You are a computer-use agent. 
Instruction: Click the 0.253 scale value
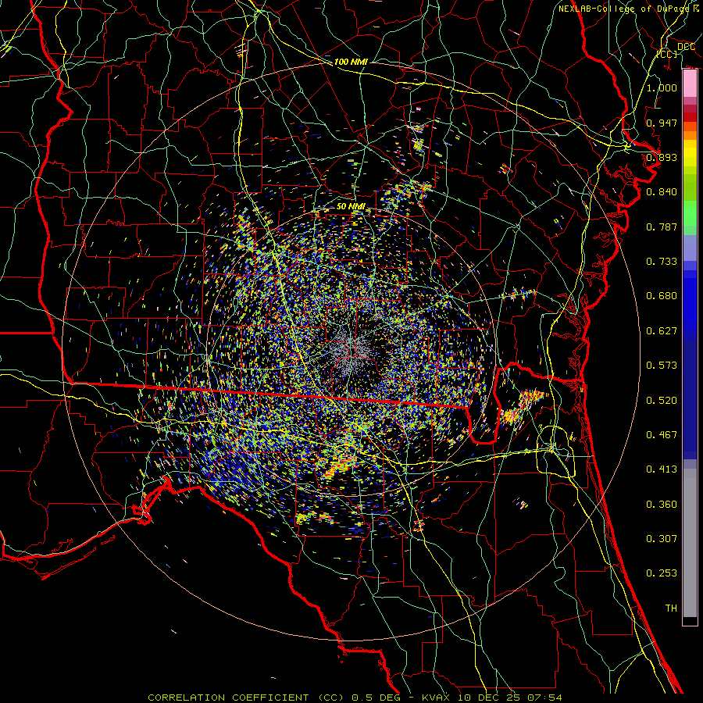662,573
